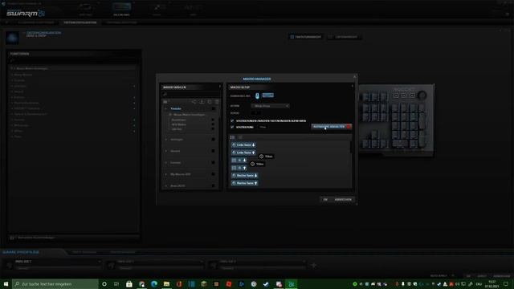This screenshot has width=514, height=289.
Task: Click main window Abbrechen button at bottom right
Action: [501, 276]
